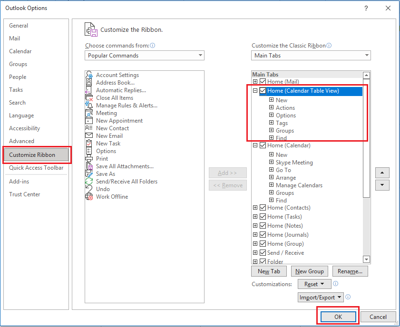Open the Popular Commands dropdown
The image size is (400, 327).
tap(145, 55)
